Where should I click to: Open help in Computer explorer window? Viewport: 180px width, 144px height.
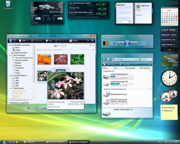point(150,64)
